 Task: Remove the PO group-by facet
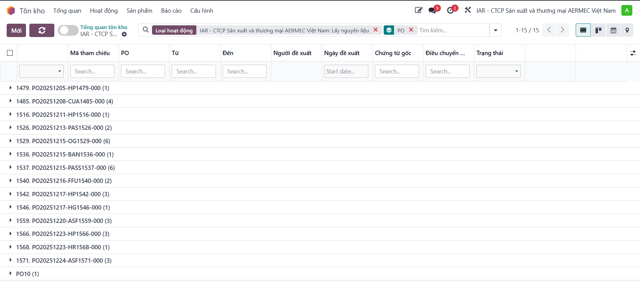(411, 30)
